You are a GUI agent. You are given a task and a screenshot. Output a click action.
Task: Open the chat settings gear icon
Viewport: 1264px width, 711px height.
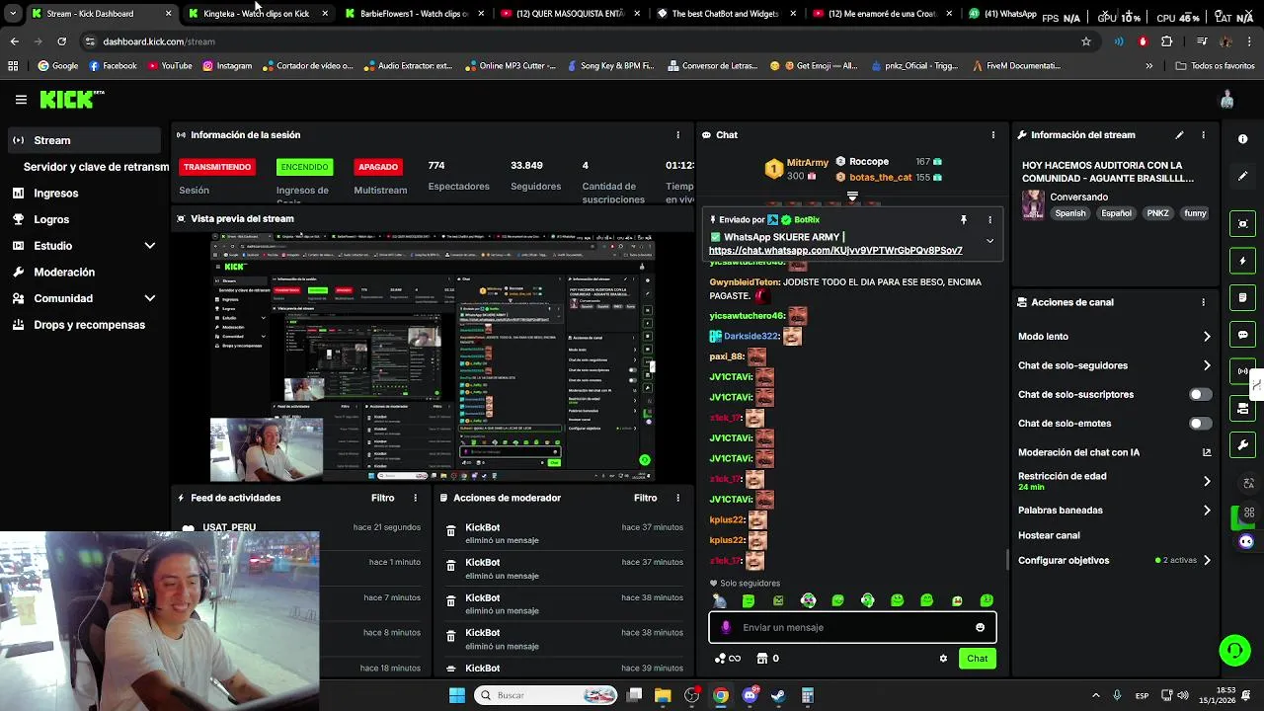click(943, 659)
